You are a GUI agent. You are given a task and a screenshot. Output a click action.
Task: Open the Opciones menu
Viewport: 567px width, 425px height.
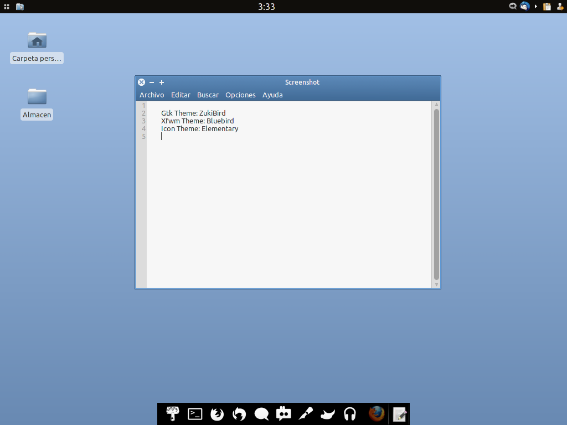coord(240,95)
